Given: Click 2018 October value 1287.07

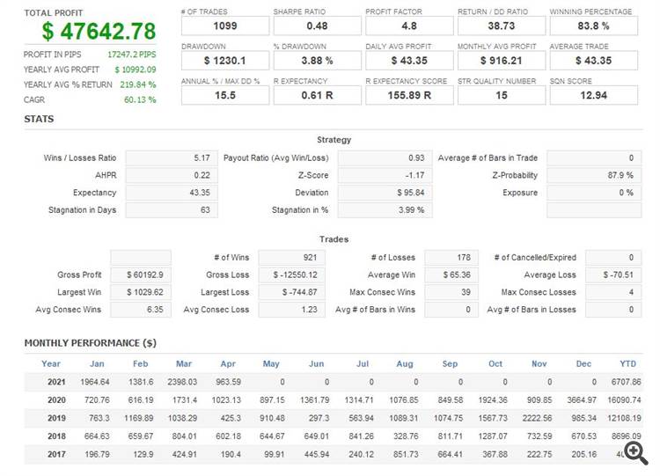Looking at the screenshot, I should pos(493,436).
